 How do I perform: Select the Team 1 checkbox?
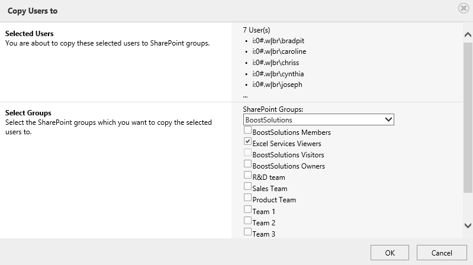[x=247, y=210]
